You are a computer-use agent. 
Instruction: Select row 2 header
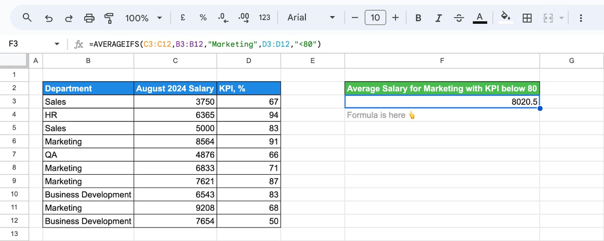14,88
